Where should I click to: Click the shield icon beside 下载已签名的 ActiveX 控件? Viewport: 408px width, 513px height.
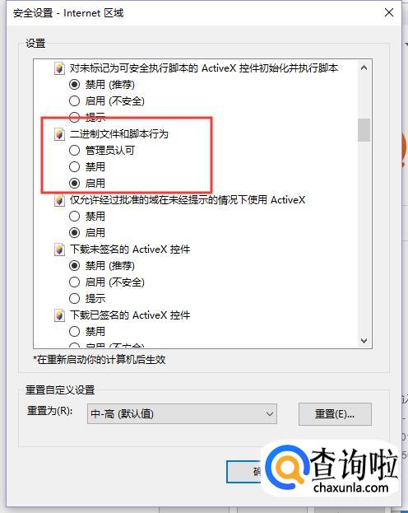point(59,315)
